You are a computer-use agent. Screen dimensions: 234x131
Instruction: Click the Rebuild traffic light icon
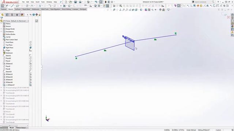[x=106, y=2]
